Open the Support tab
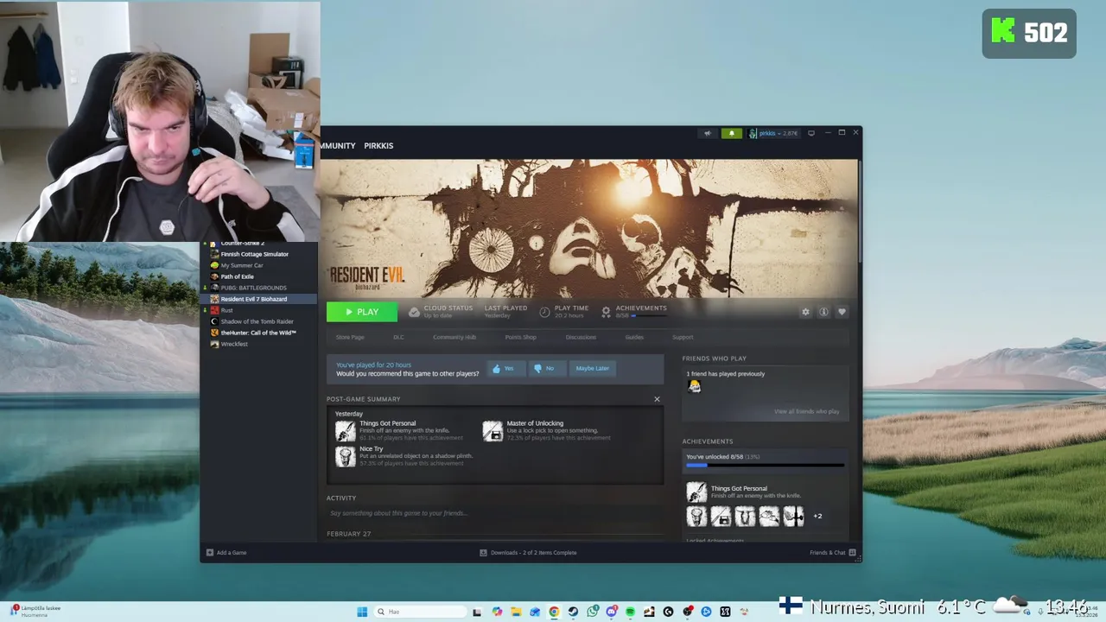1106x622 pixels. coord(683,337)
